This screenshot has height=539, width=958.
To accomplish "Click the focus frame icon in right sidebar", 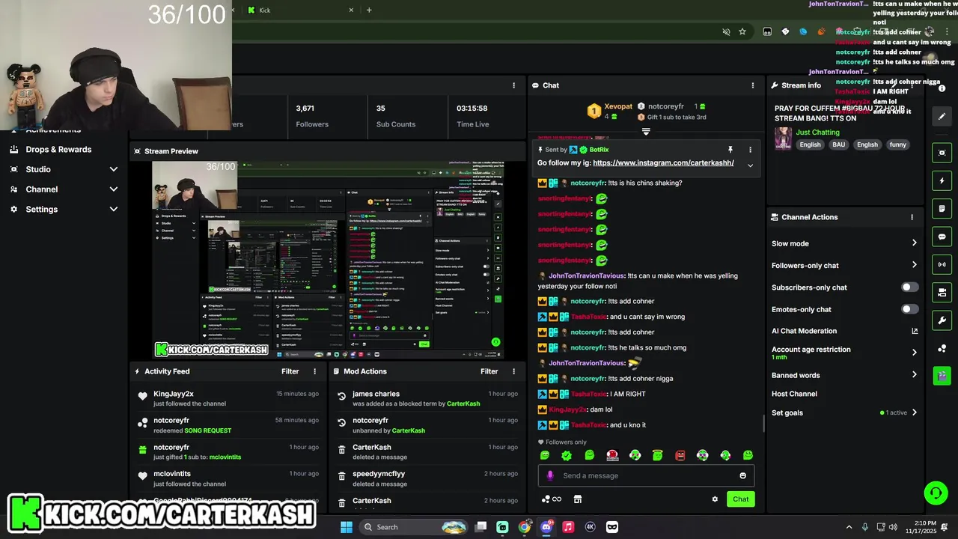I will (942, 153).
